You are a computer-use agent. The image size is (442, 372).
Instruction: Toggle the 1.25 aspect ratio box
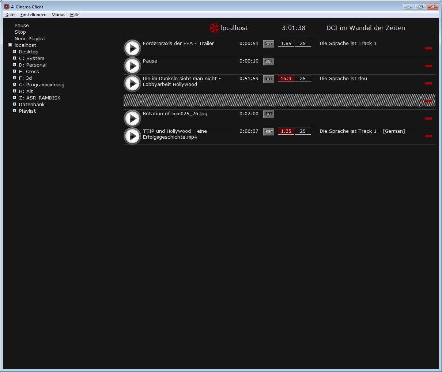[286, 131]
